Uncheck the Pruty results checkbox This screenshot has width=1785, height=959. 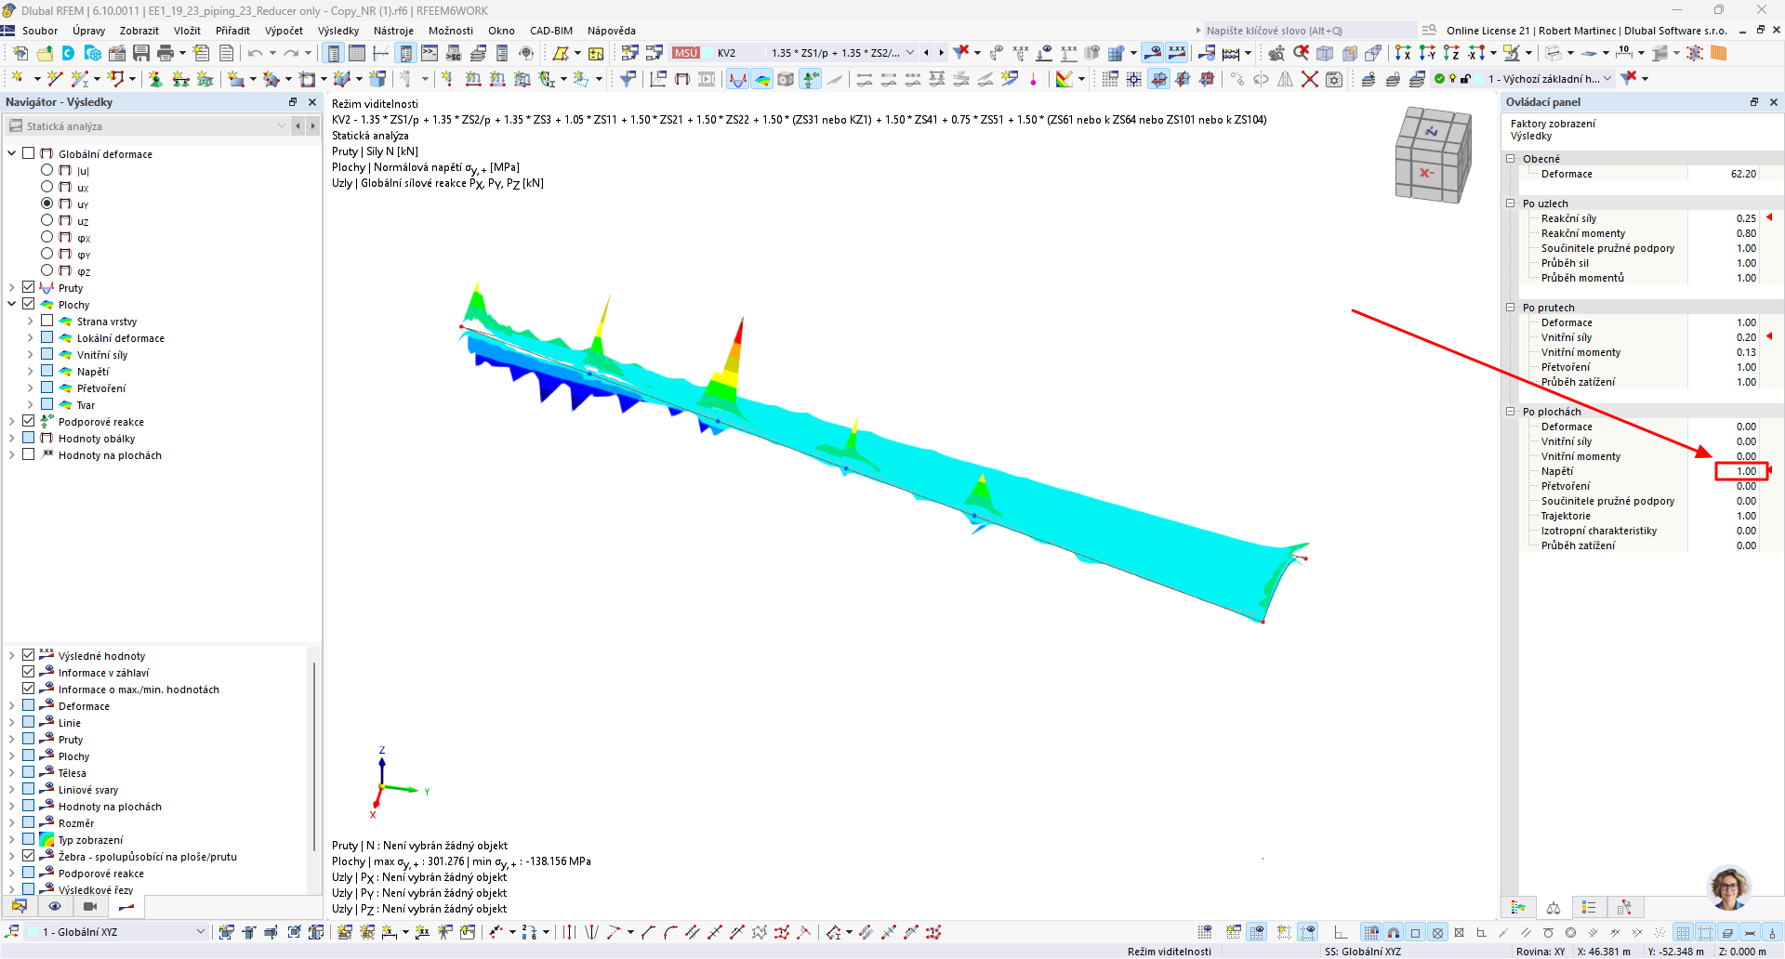pos(29,287)
